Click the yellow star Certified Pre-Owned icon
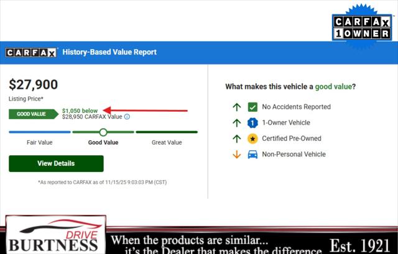The image size is (398, 254). coord(252,138)
